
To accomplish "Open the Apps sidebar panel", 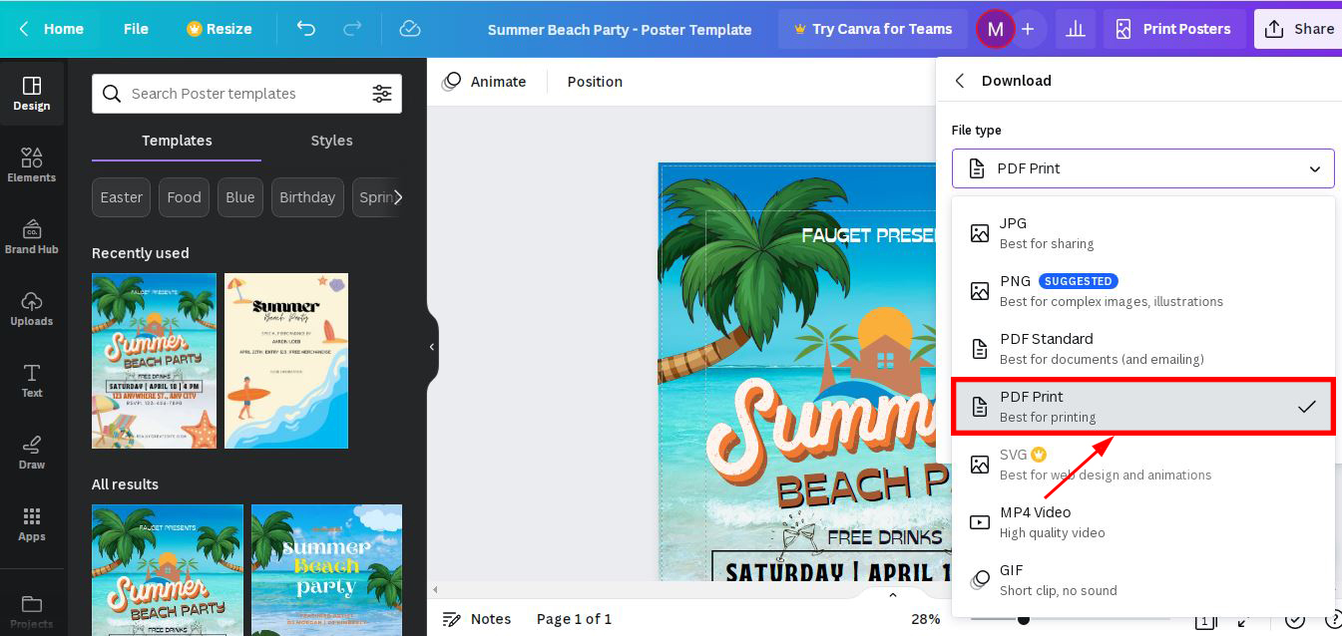I will tap(32, 523).
